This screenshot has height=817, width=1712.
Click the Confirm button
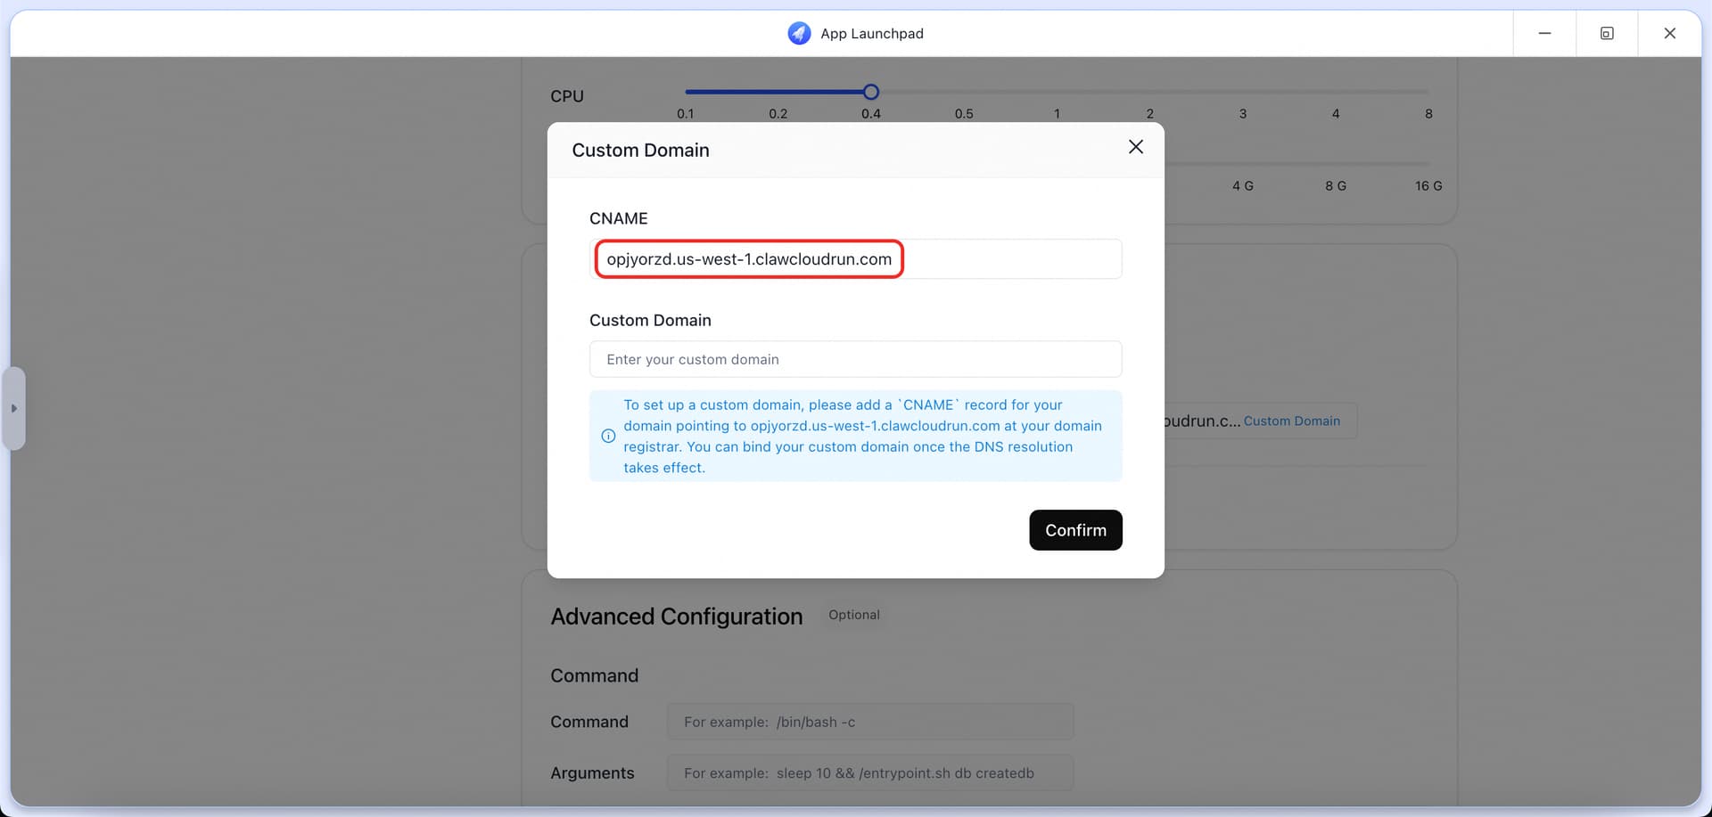tap(1075, 530)
